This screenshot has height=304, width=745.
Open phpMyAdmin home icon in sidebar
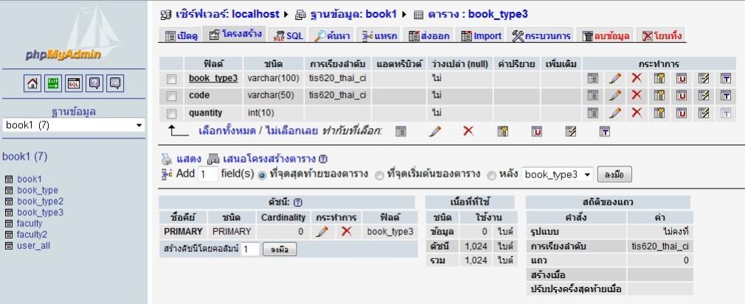click(32, 83)
